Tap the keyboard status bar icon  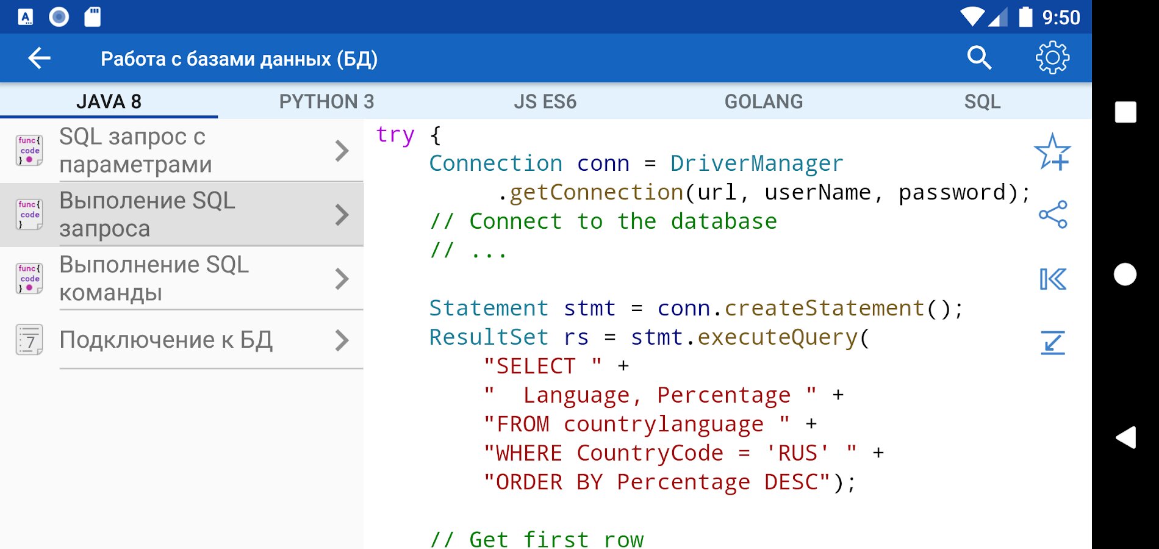click(x=26, y=17)
